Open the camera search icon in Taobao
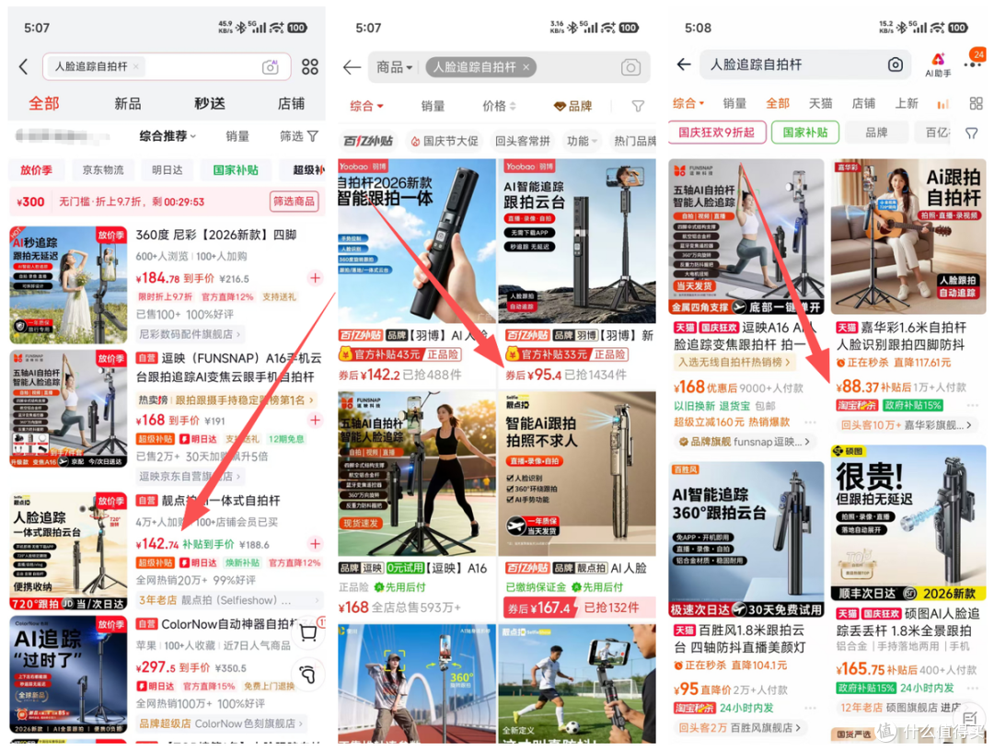This screenshot has width=994, height=752. point(896,64)
